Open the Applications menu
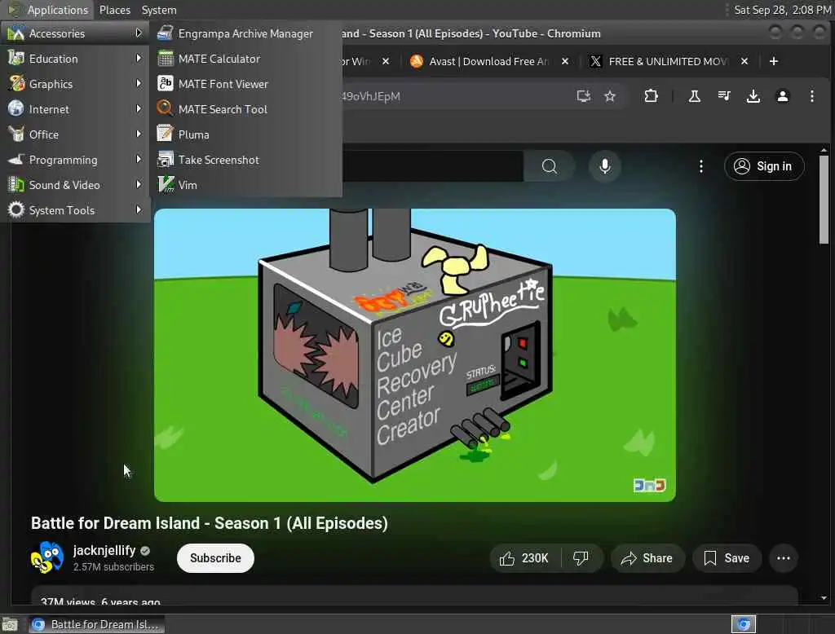The width and height of the screenshot is (835, 634). 49,10
